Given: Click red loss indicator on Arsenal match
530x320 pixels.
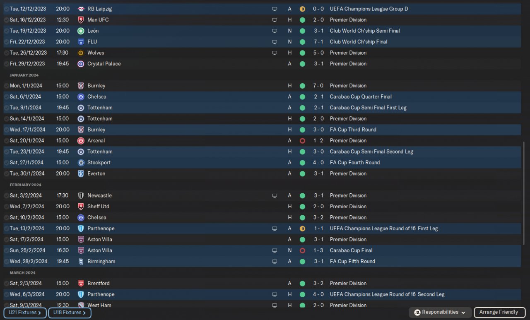Looking at the screenshot, I should point(302,141).
